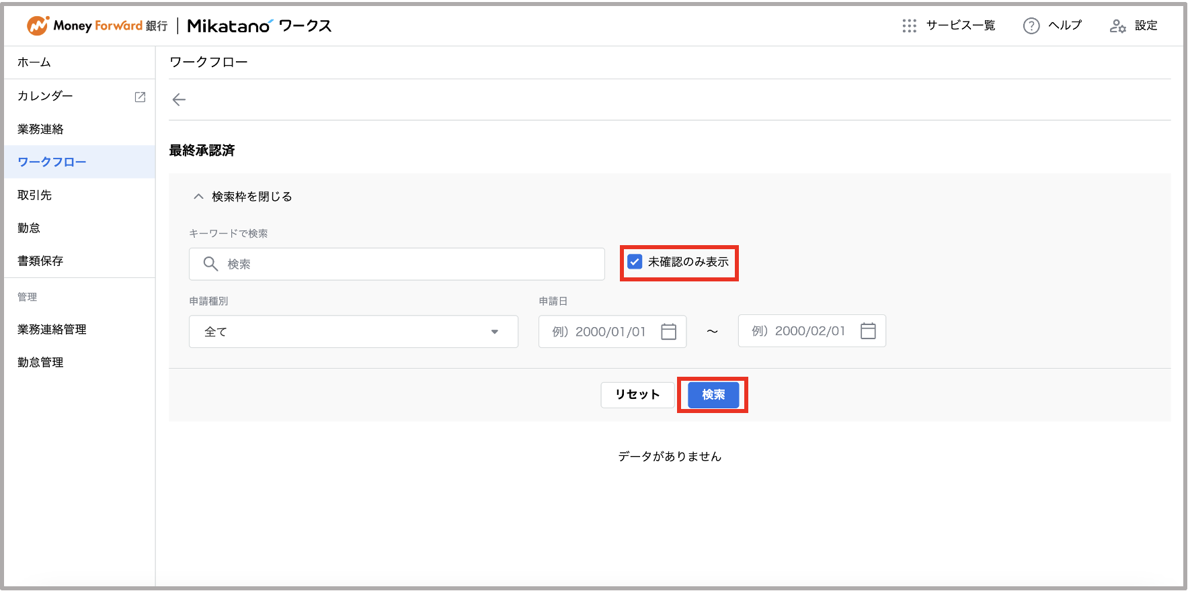The image size is (1190, 591).
Task: Open 設定 user gear icon
Action: pos(1117,26)
